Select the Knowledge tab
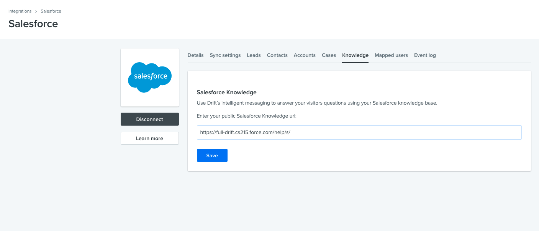 pos(355,55)
